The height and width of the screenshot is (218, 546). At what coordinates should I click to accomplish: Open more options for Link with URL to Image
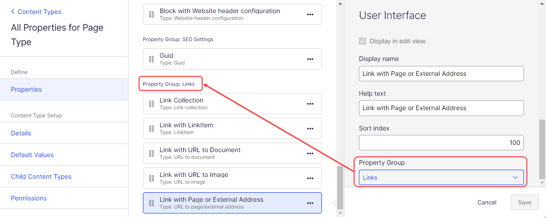tap(310, 178)
